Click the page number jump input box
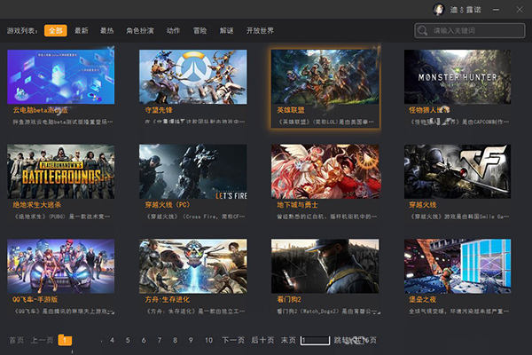 [315, 341]
